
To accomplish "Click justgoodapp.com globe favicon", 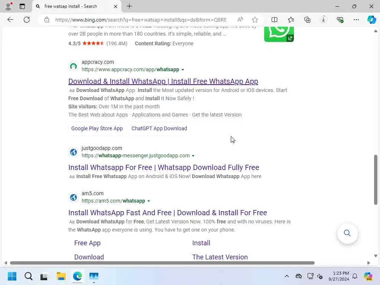I will (73, 152).
